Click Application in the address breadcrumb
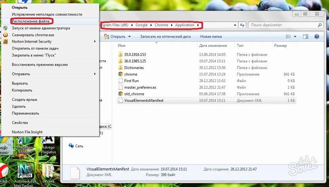329x187 pixels. click(185, 25)
